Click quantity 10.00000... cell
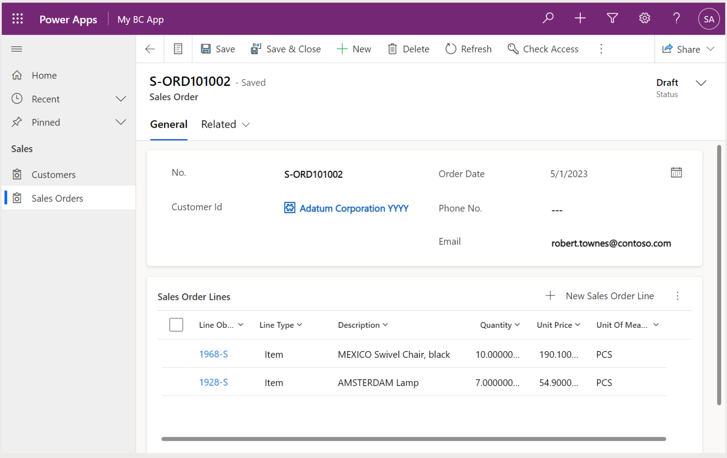Image resolution: width=727 pixels, height=458 pixels. pyautogui.click(x=497, y=354)
